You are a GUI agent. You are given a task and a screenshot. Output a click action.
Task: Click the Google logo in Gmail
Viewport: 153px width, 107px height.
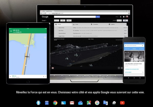pos(45,17)
